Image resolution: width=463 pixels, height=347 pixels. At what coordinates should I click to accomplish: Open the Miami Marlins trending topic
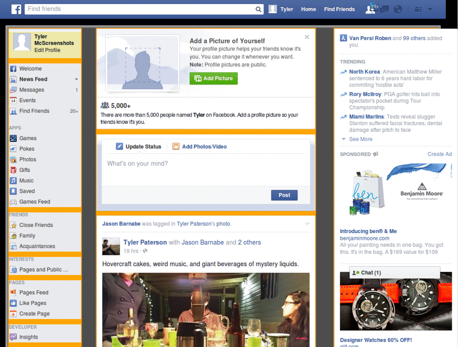pos(366,117)
